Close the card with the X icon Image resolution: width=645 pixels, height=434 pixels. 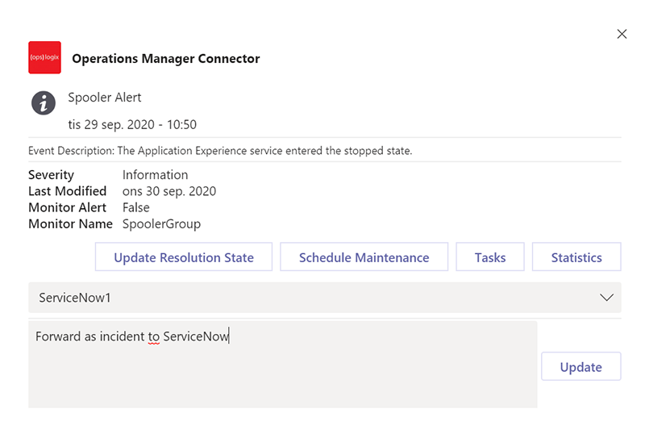tap(622, 34)
